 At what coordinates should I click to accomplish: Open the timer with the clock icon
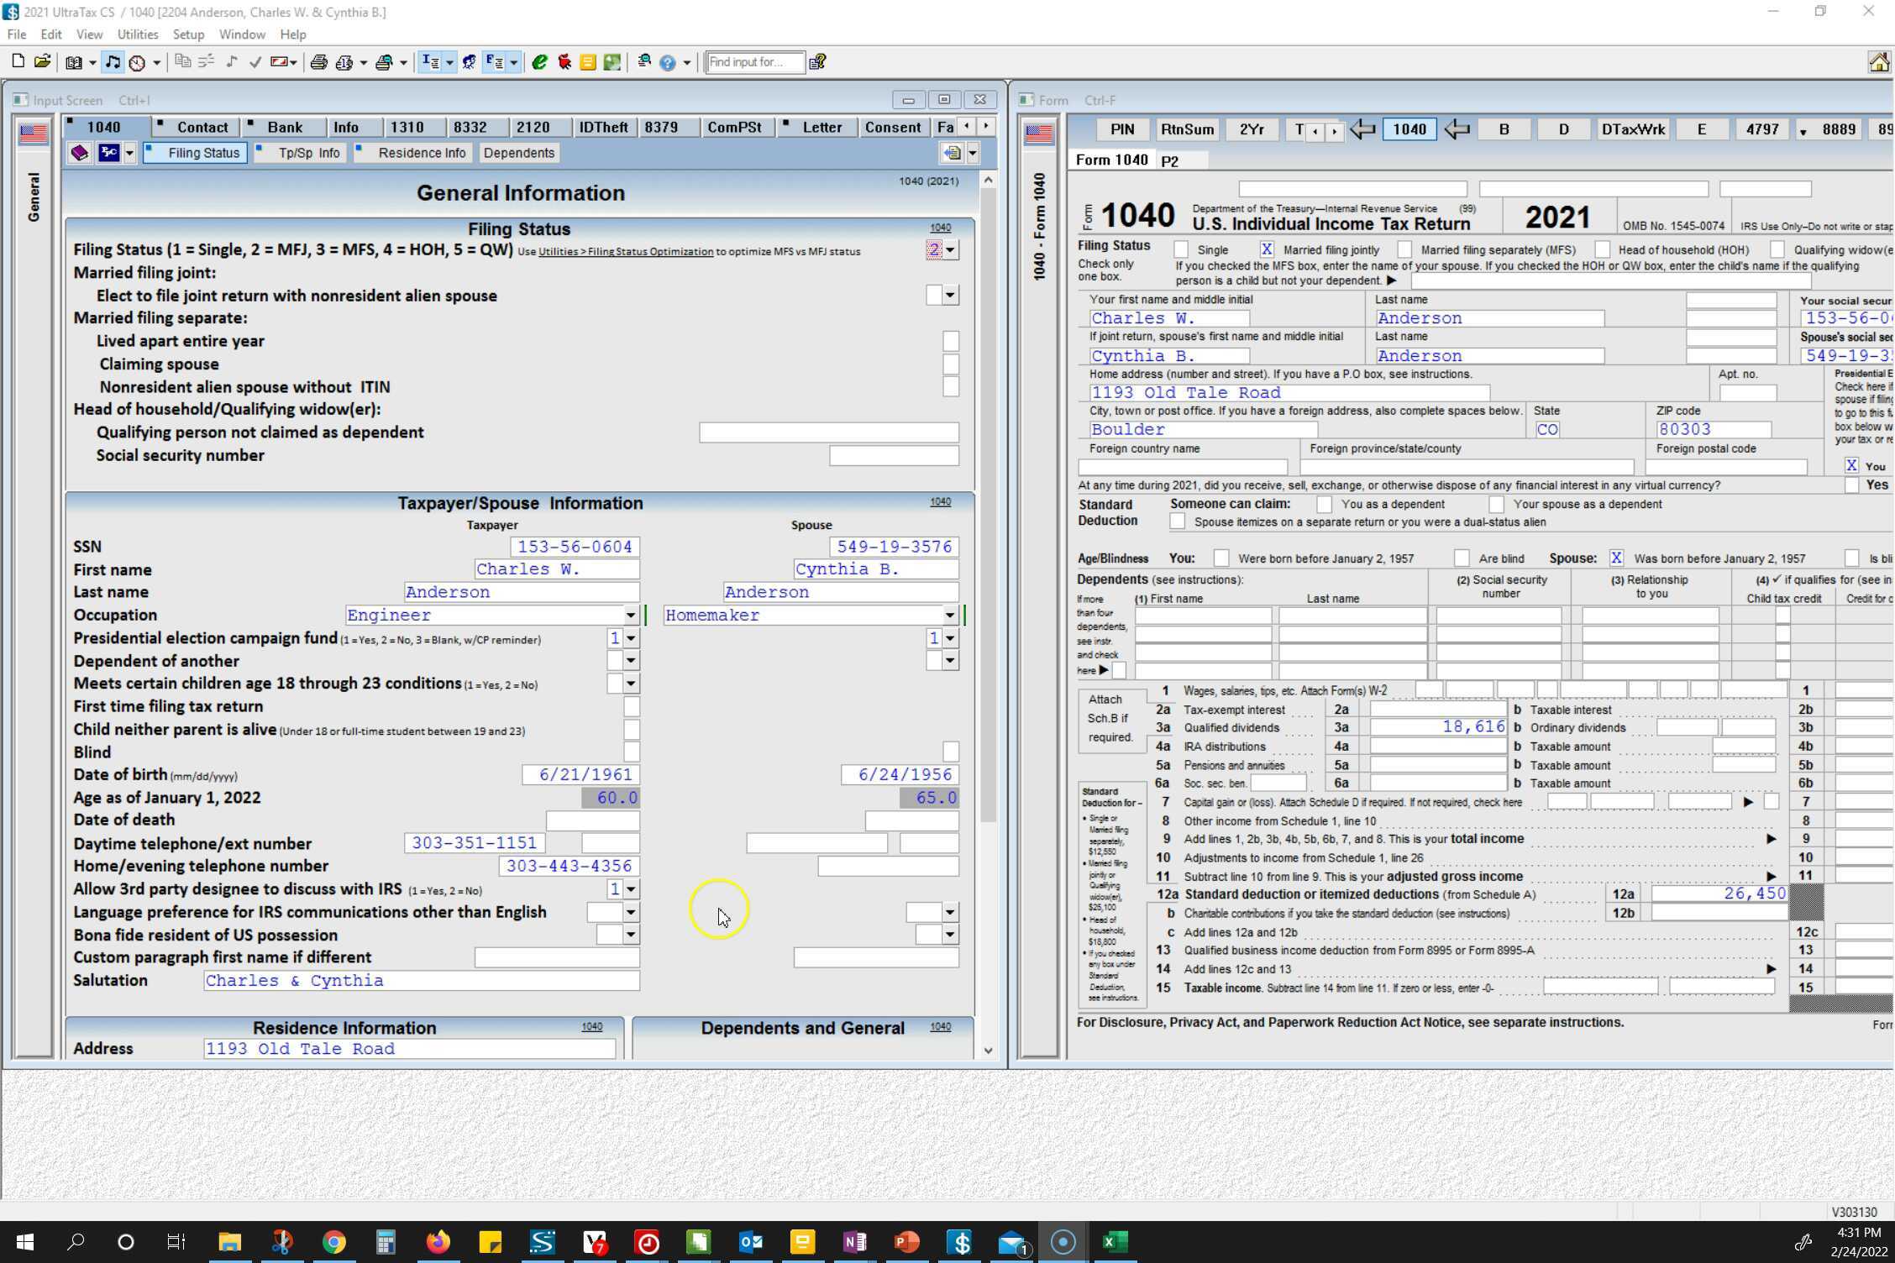click(138, 61)
